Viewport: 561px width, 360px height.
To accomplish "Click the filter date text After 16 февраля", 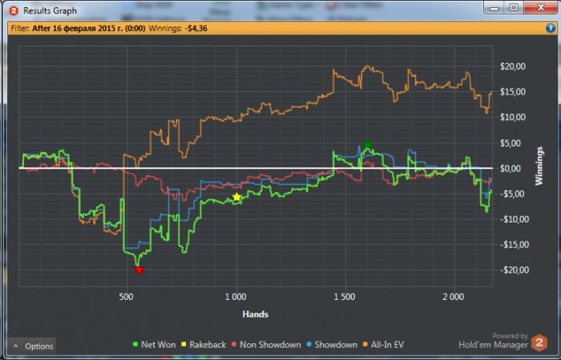I will coord(89,29).
